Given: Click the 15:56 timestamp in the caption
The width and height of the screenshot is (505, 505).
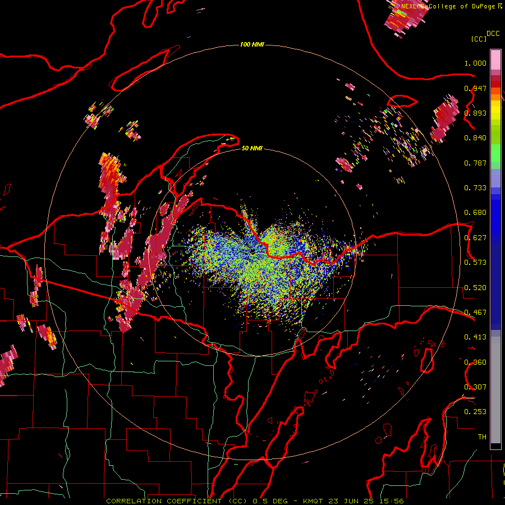Looking at the screenshot, I should coord(390,501).
